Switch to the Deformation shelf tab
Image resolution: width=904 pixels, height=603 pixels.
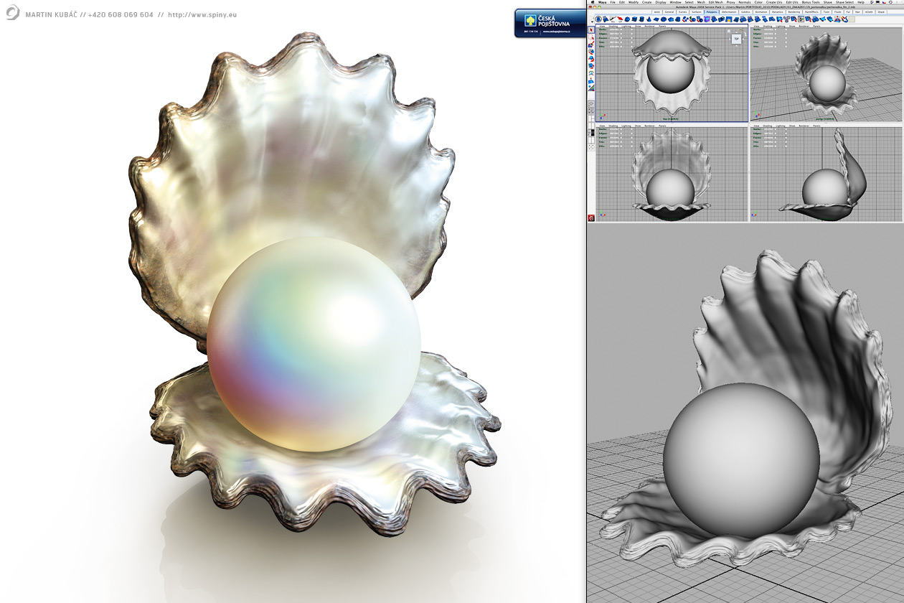[729, 12]
